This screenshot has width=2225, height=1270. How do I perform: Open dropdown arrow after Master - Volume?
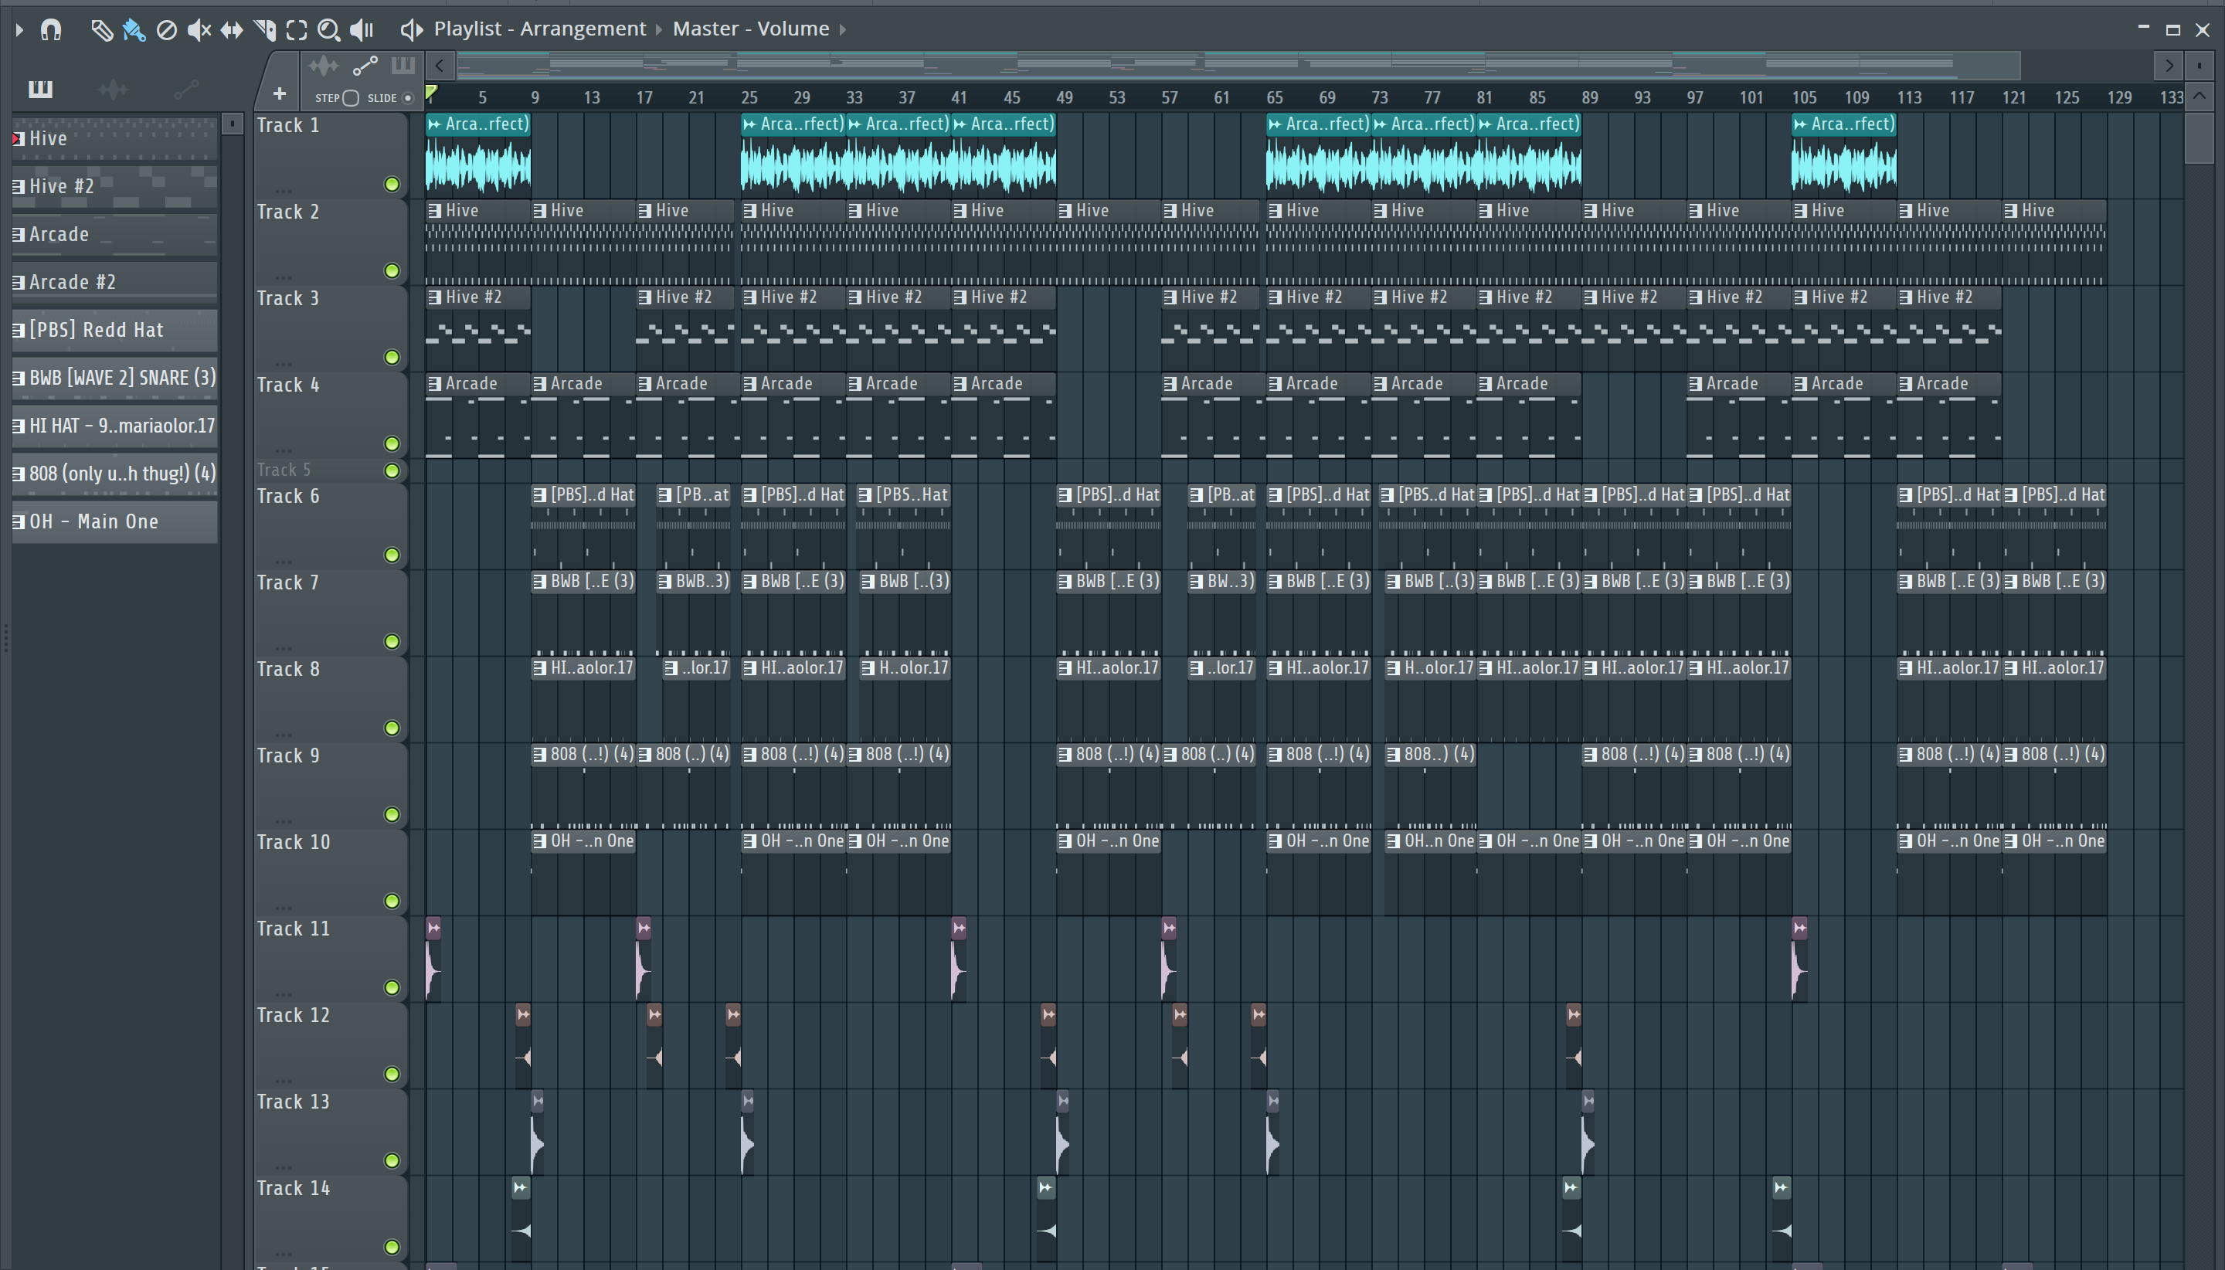pos(843,29)
